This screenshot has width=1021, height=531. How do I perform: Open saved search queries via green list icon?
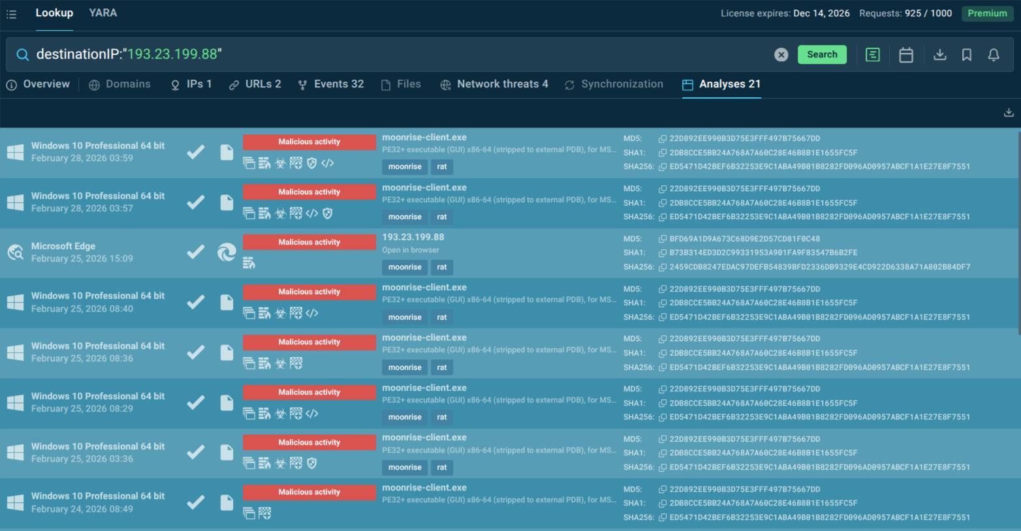pyautogui.click(x=873, y=55)
